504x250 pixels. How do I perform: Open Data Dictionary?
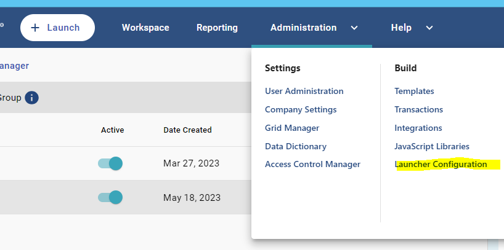(x=295, y=146)
